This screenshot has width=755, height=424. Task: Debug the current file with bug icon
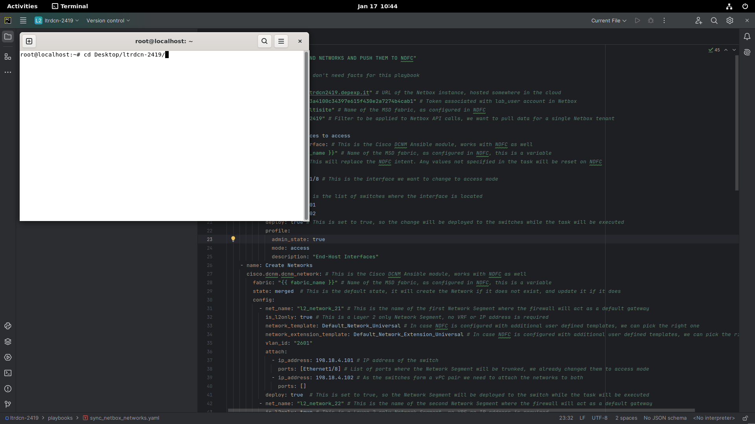point(651,20)
